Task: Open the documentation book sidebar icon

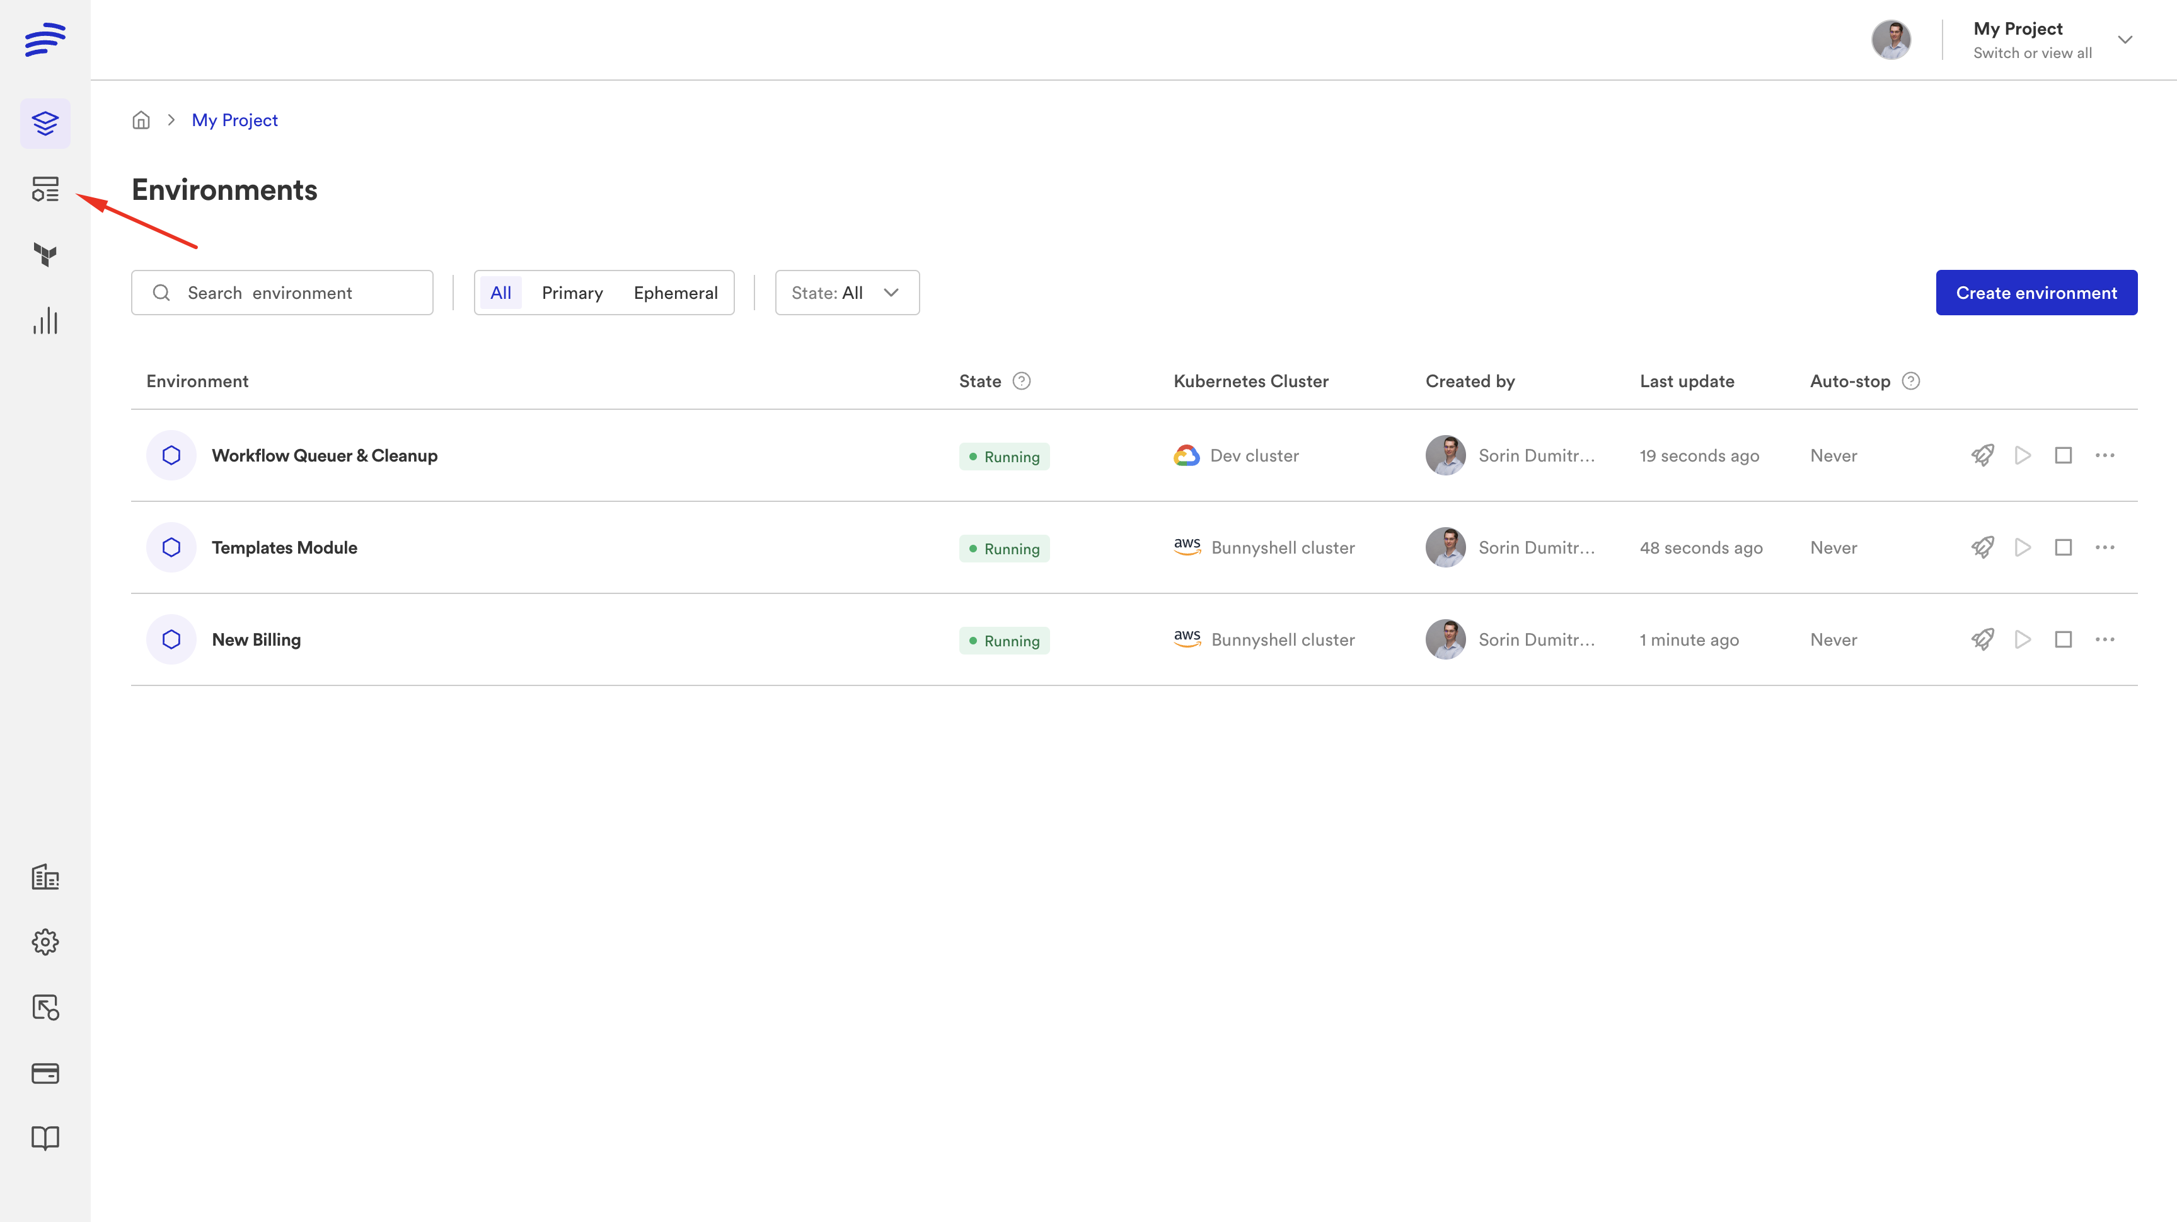Action: point(45,1138)
